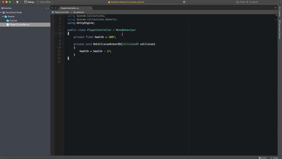Click the Serialized fields solution icon

click(4, 12)
